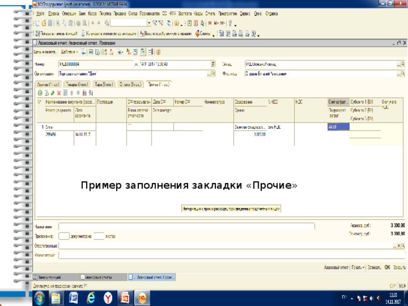Open the calendar icon in the main toolbar
Image resolution: width=408 pixels, height=306 pixels.
[196, 24]
